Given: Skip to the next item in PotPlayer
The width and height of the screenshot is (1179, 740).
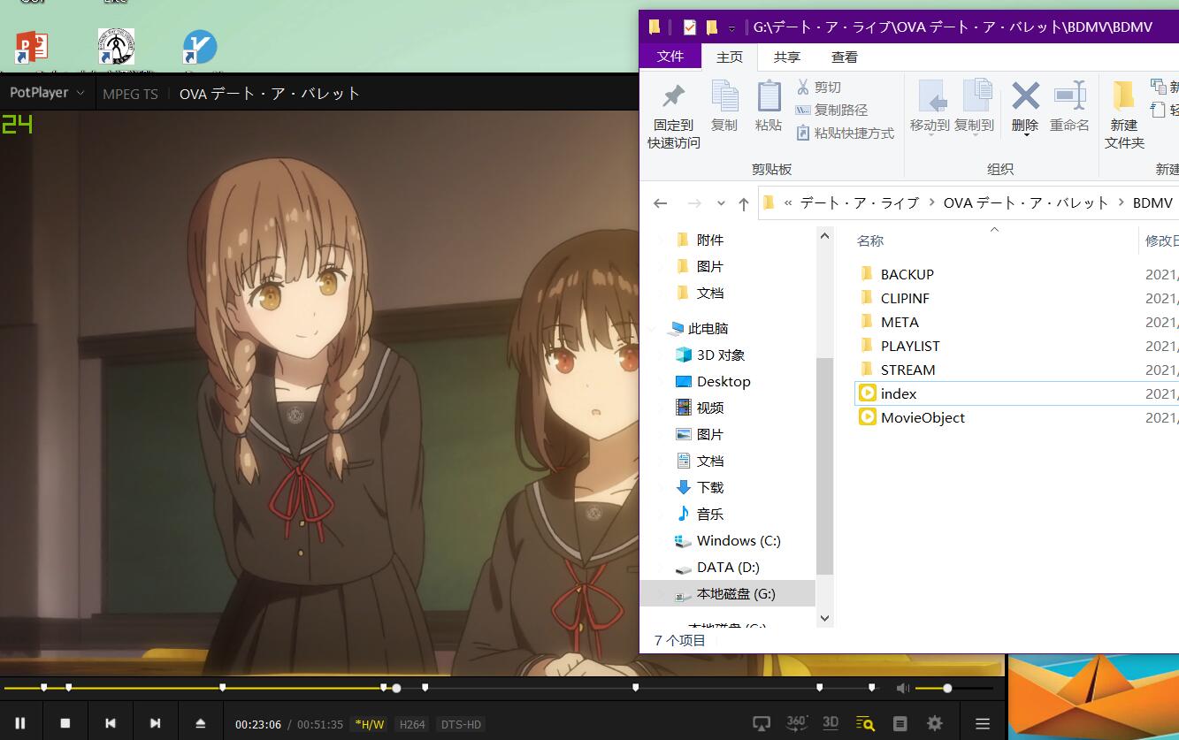Looking at the screenshot, I should (156, 723).
